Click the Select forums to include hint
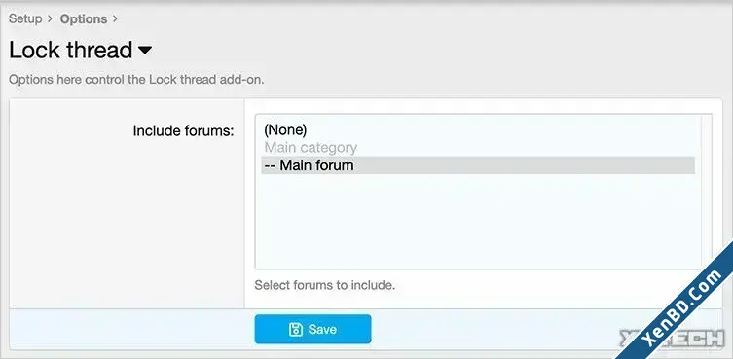This screenshot has width=733, height=359. click(x=325, y=285)
